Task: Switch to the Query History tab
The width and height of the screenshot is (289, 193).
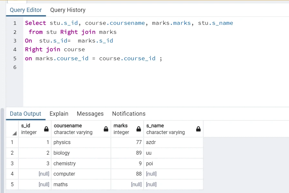Action: click(x=68, y=10)
